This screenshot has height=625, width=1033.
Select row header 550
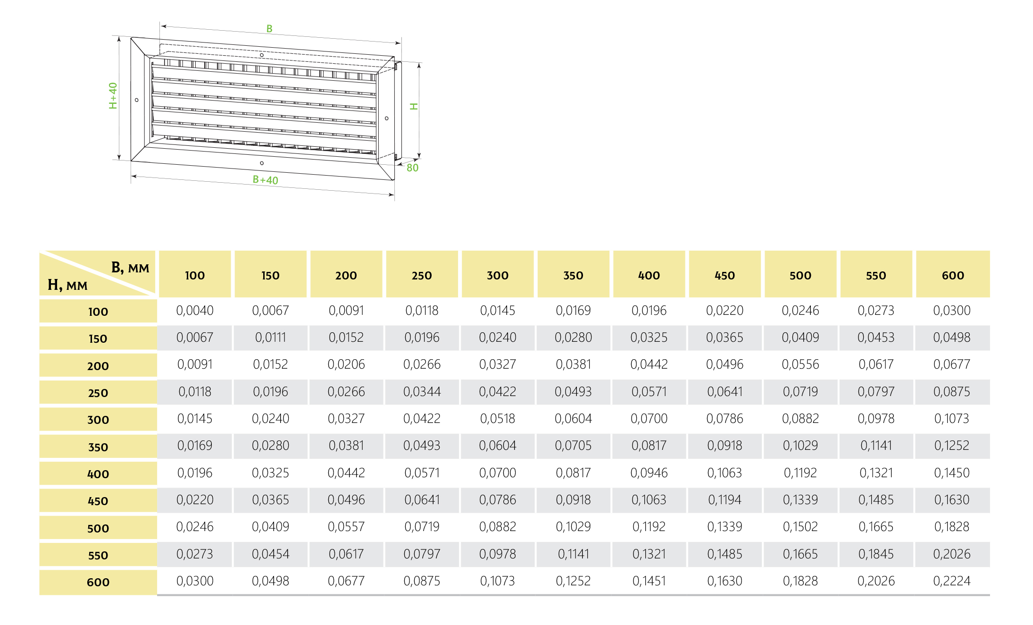click(x=98, y=555)
